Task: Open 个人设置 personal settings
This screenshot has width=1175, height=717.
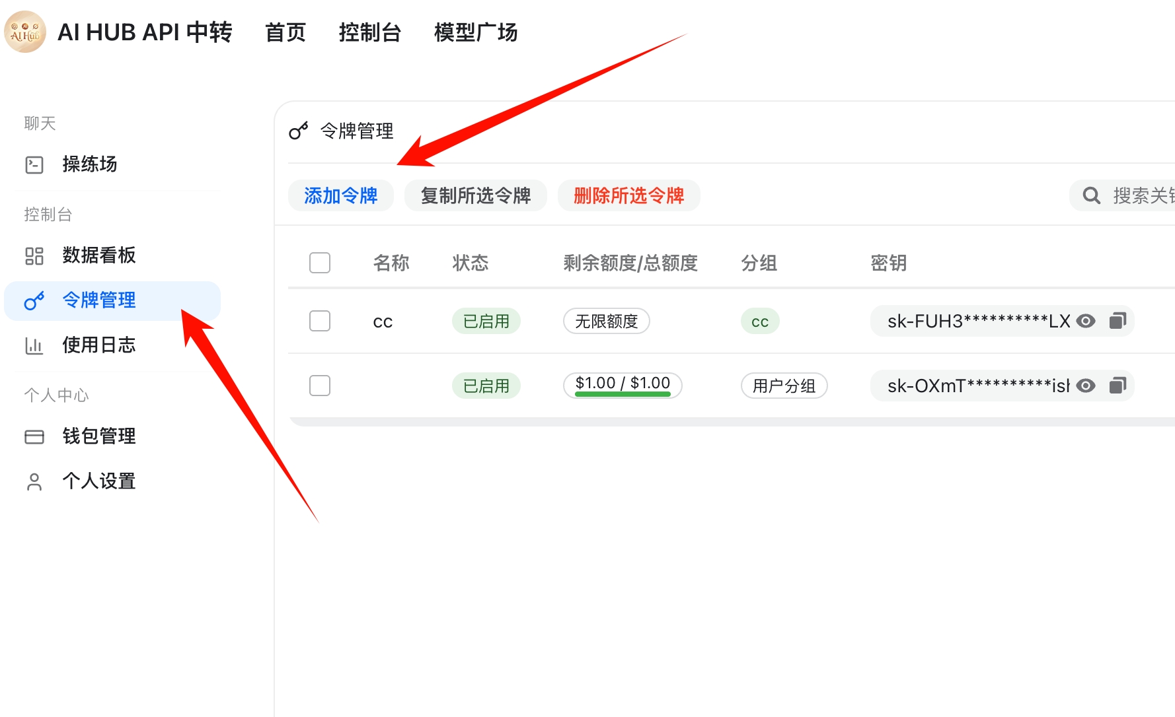Action: coord(98,481)
